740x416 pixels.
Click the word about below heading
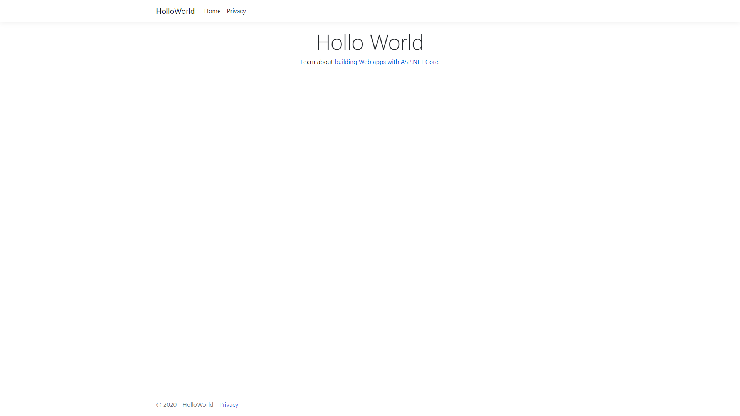(325, 62)
